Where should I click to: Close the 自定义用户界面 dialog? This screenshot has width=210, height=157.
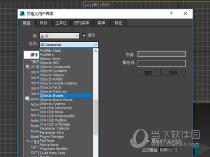(185, 14)
